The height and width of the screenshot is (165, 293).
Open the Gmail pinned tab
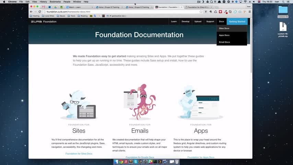tap(44, 7)
